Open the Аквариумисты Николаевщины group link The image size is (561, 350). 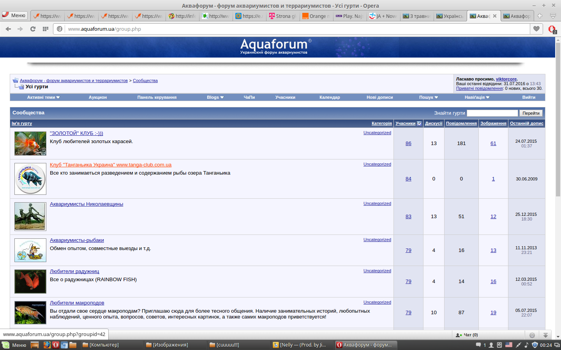pos(86,204)
